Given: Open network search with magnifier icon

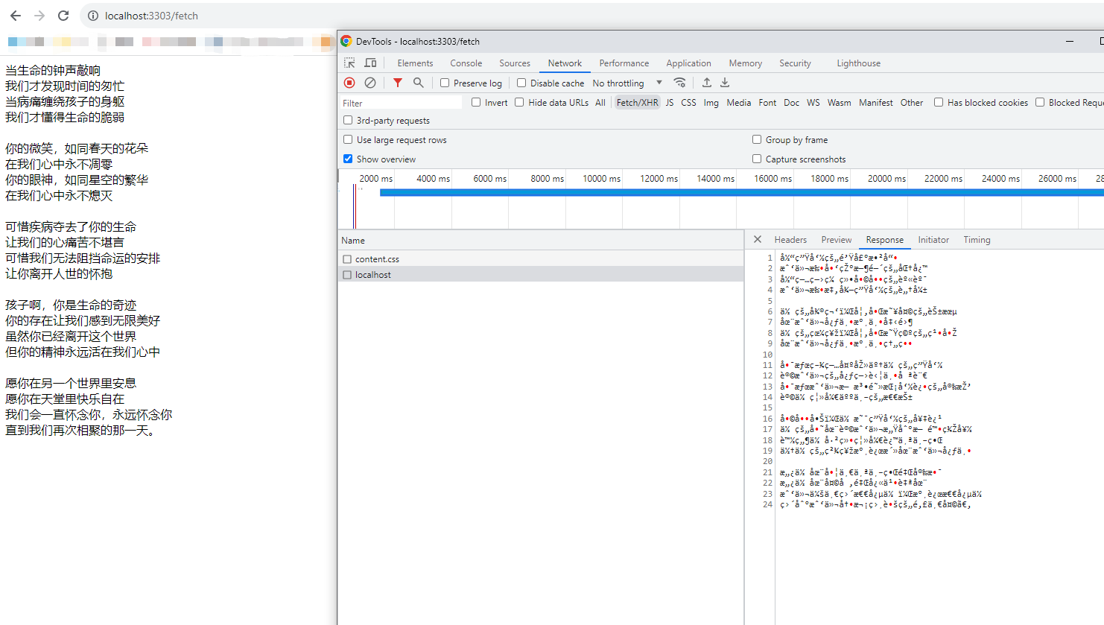Looking at the screenshot, I should coord(419,83).
